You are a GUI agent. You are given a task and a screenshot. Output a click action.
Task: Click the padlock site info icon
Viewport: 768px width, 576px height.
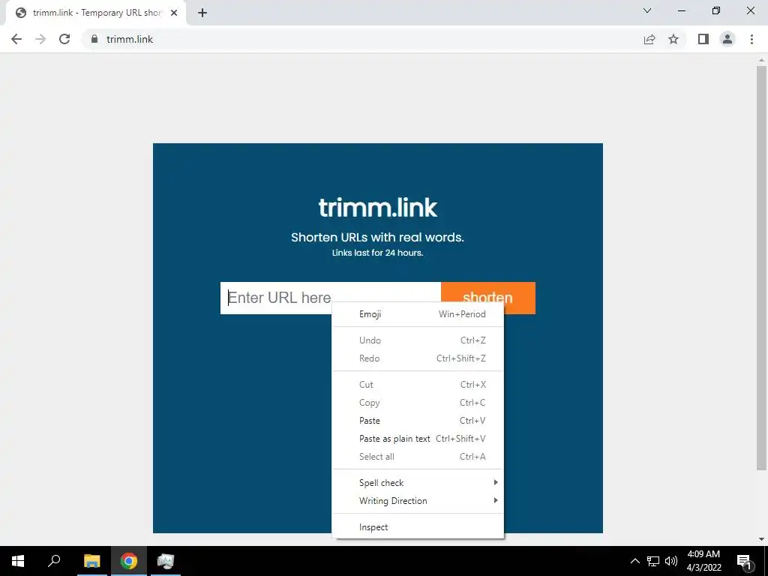point(94,39)
